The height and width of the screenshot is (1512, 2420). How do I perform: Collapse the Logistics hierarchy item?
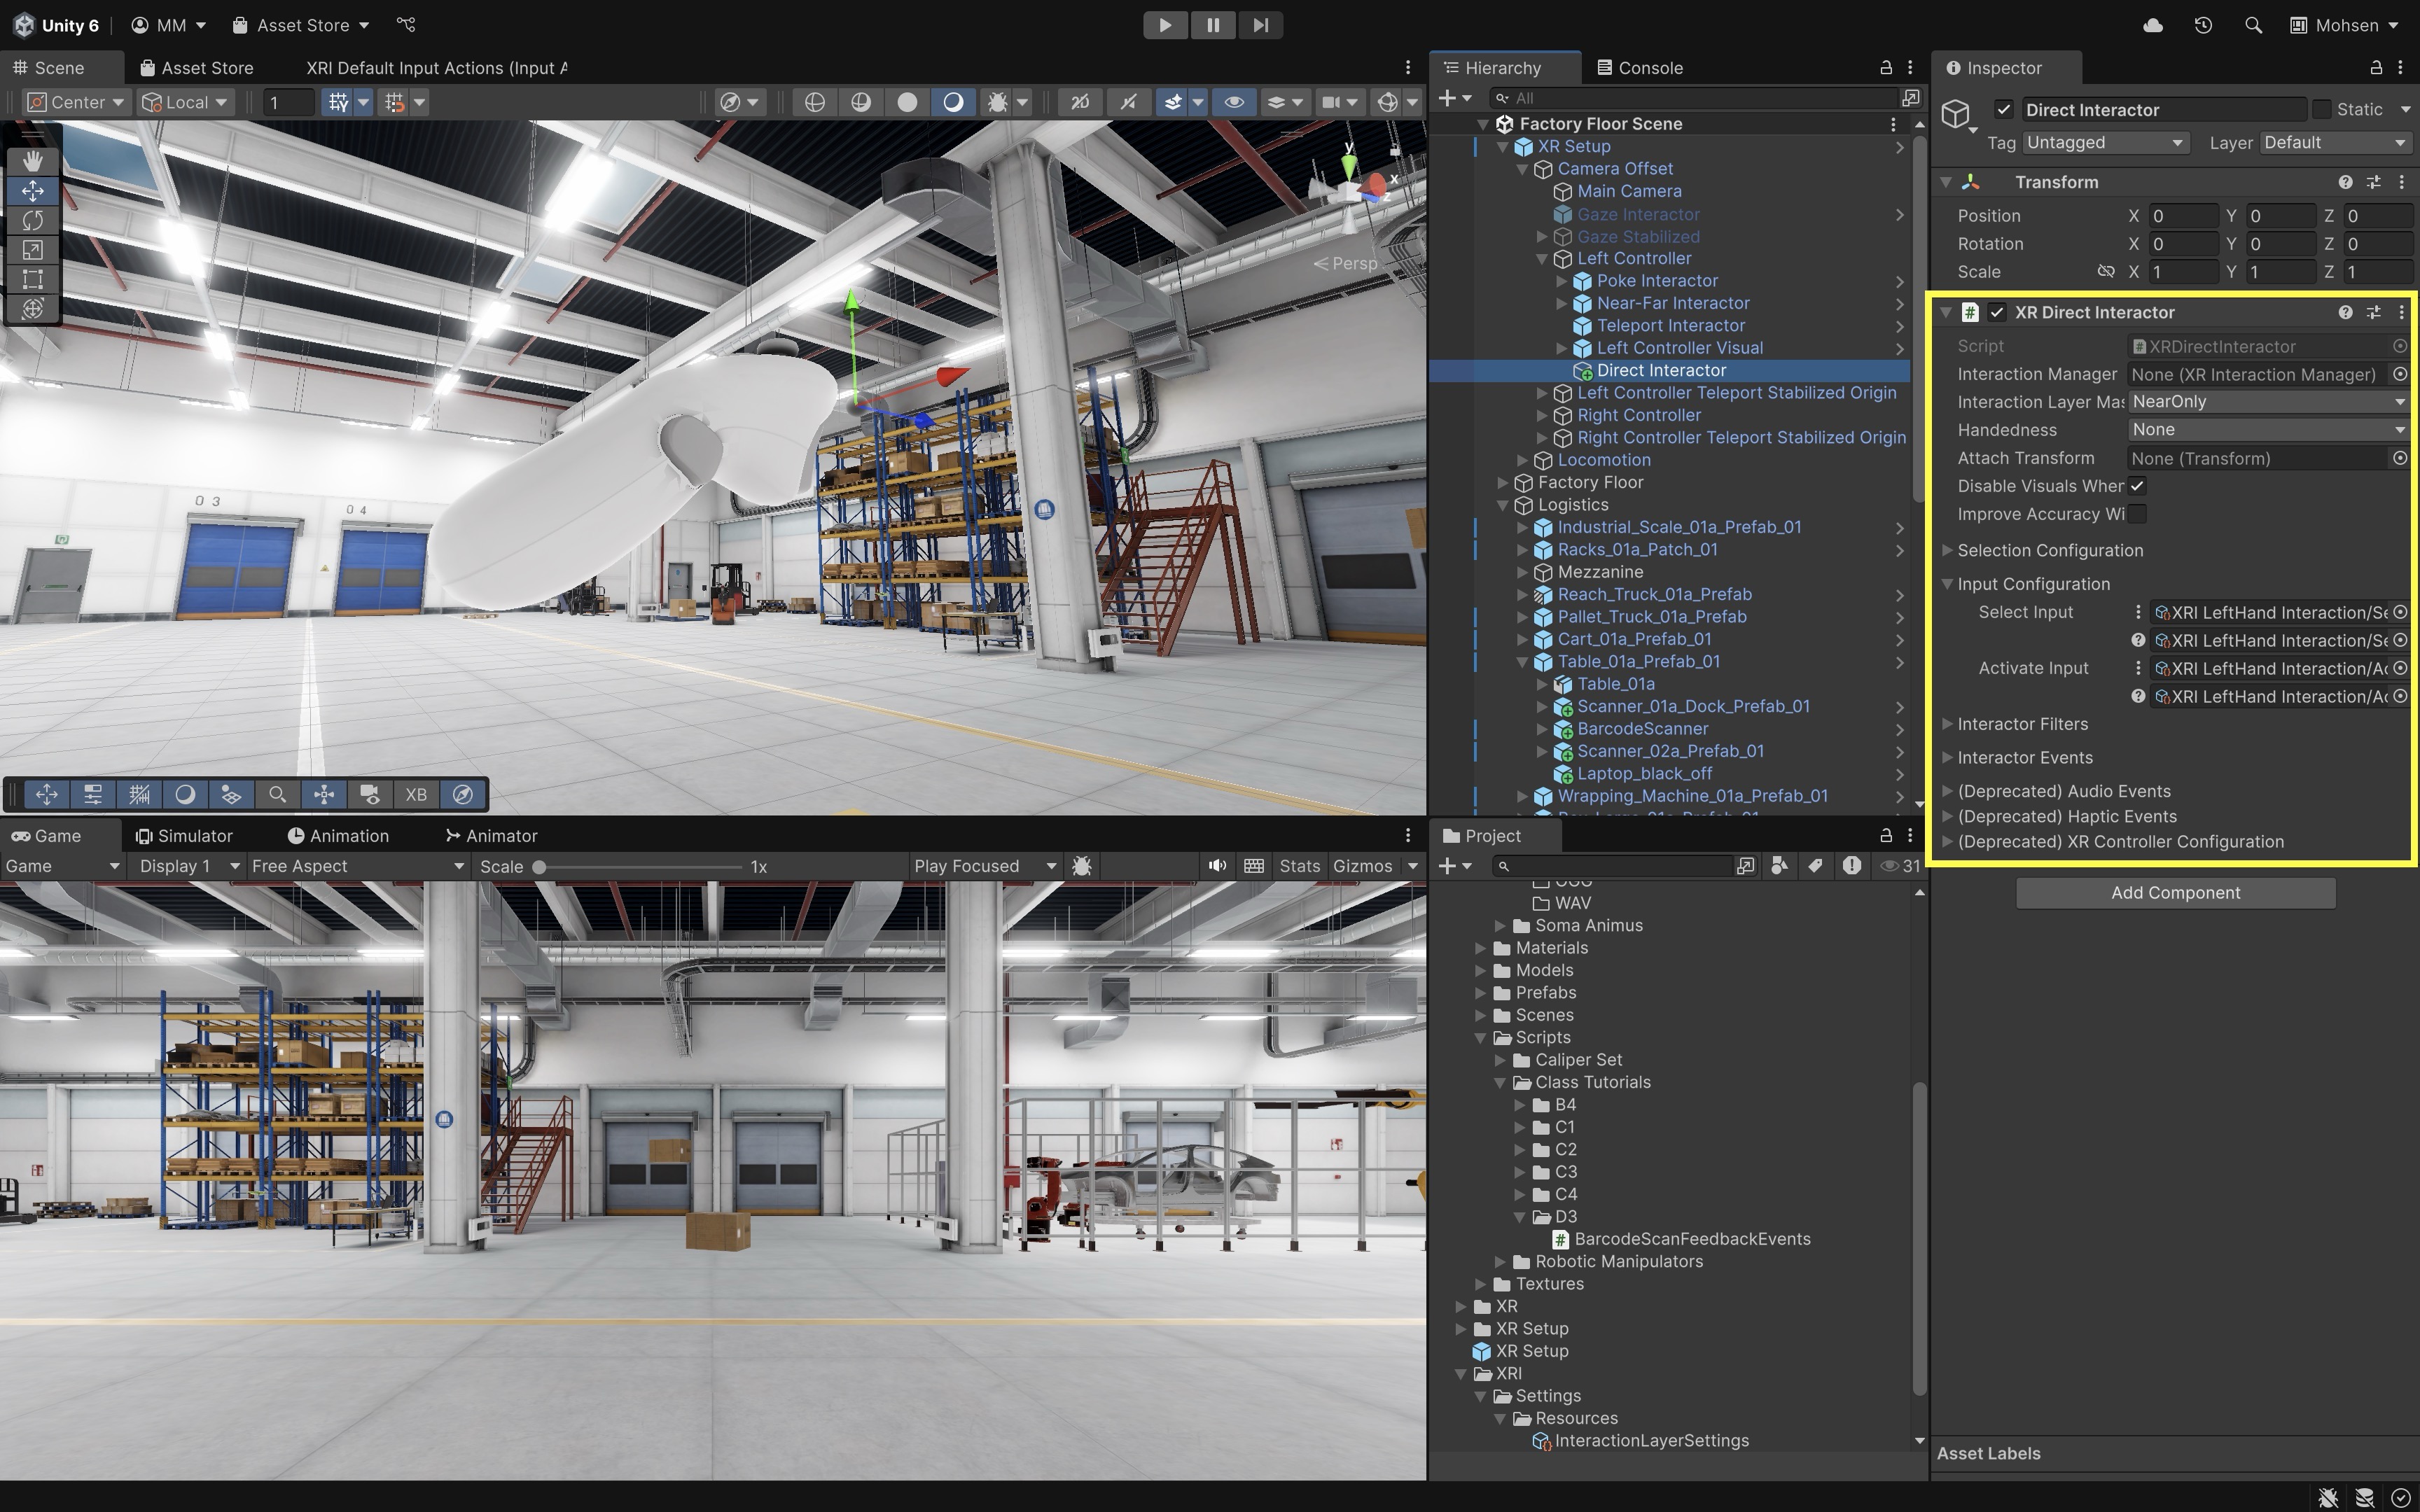pos(1502,505)
